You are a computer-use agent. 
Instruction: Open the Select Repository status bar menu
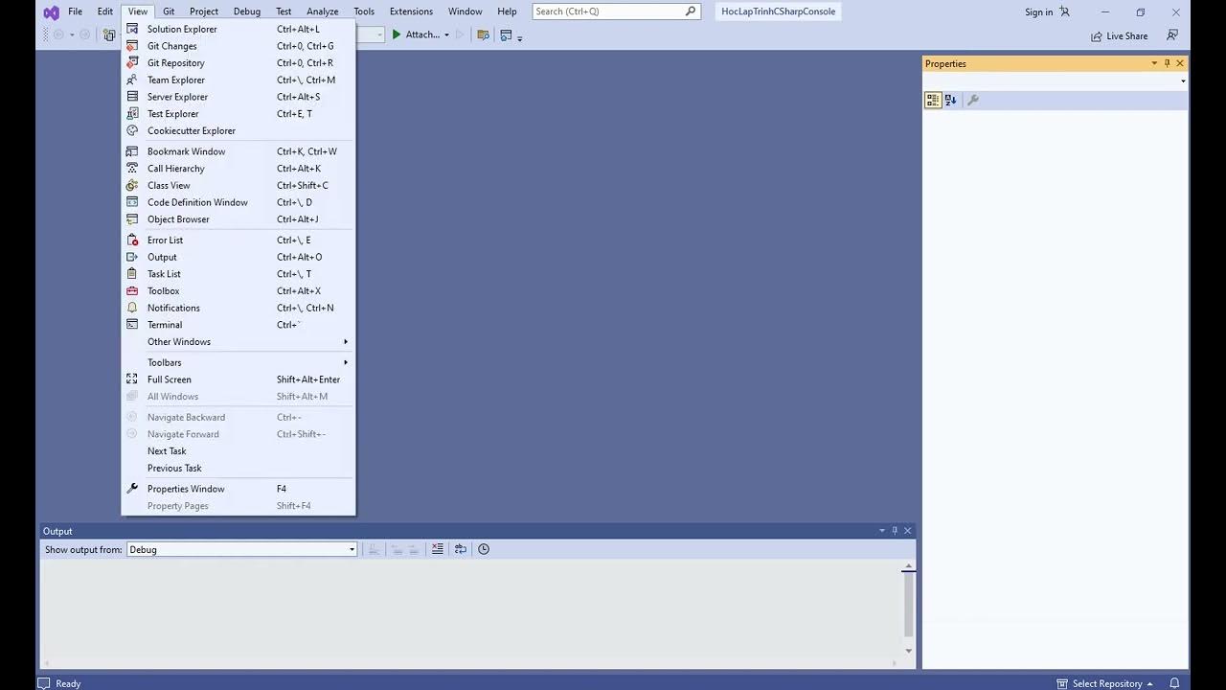point(1104,683)
